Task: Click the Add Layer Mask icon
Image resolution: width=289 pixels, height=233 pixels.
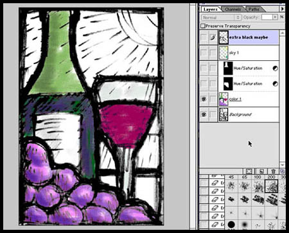Action: [x=249, y=171]
